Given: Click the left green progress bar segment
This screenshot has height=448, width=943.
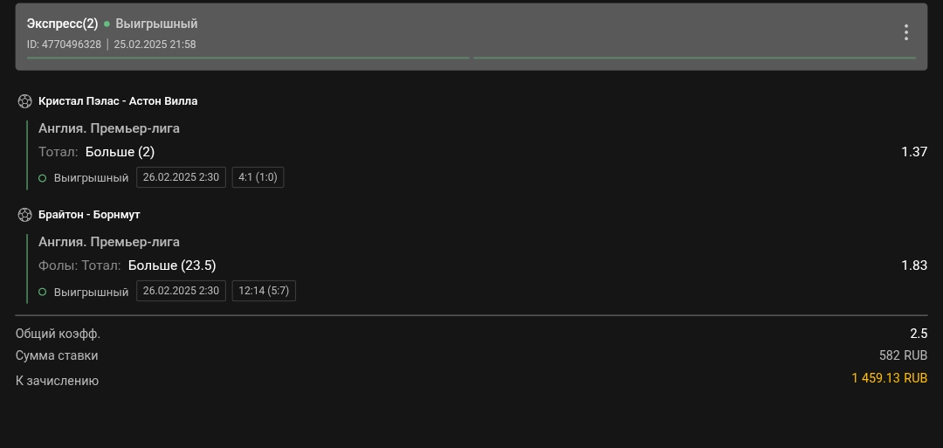Looking at the screenshot, I should tap(248, 58).
